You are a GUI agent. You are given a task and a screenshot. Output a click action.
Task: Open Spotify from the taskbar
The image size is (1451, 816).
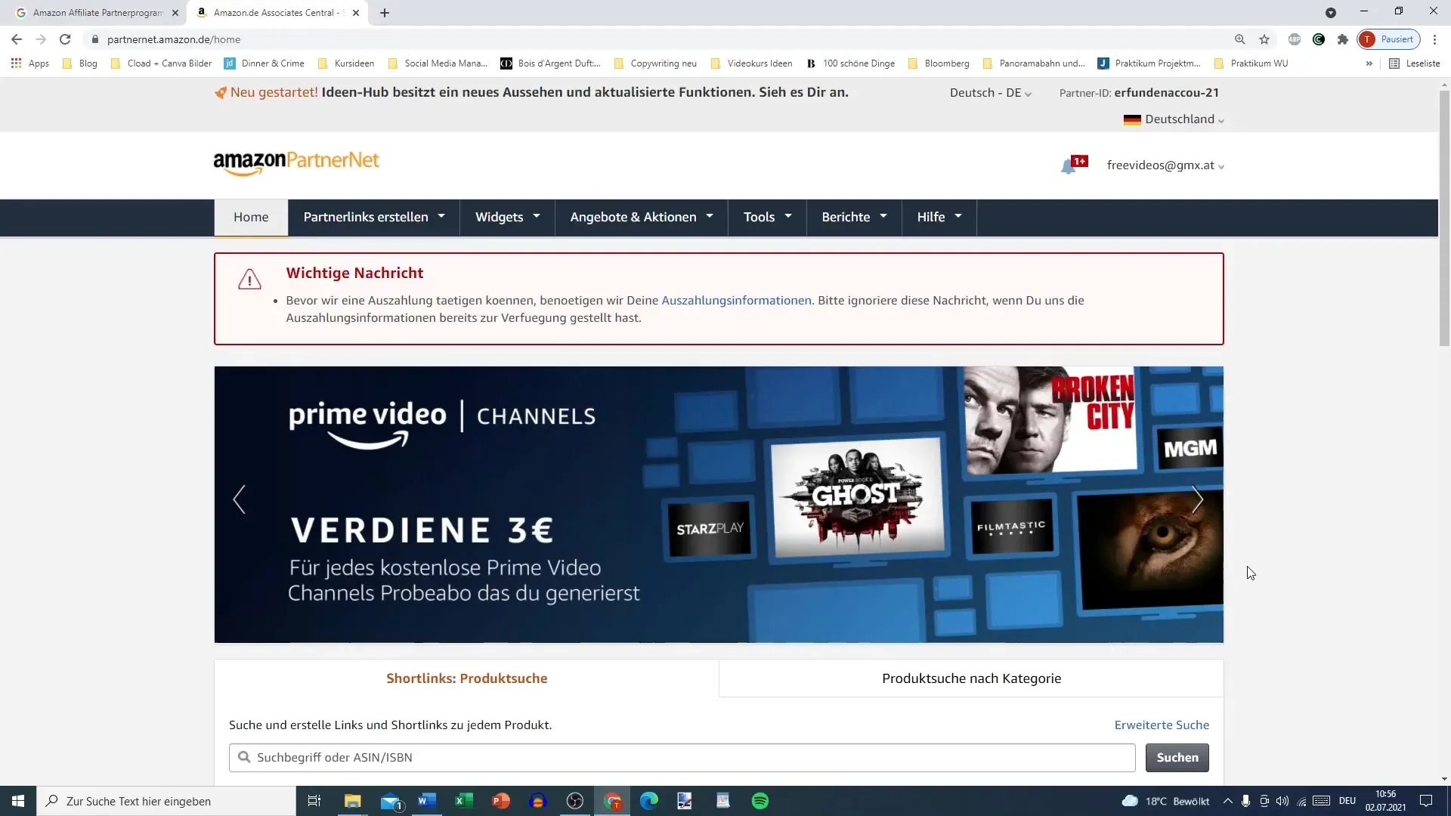coord(760,801)
